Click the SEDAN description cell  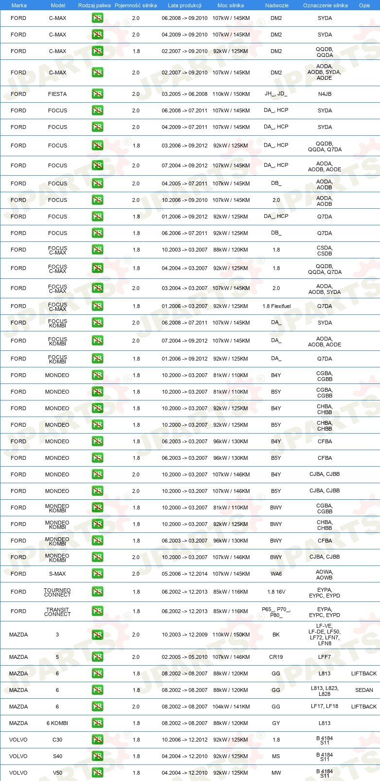364,690
